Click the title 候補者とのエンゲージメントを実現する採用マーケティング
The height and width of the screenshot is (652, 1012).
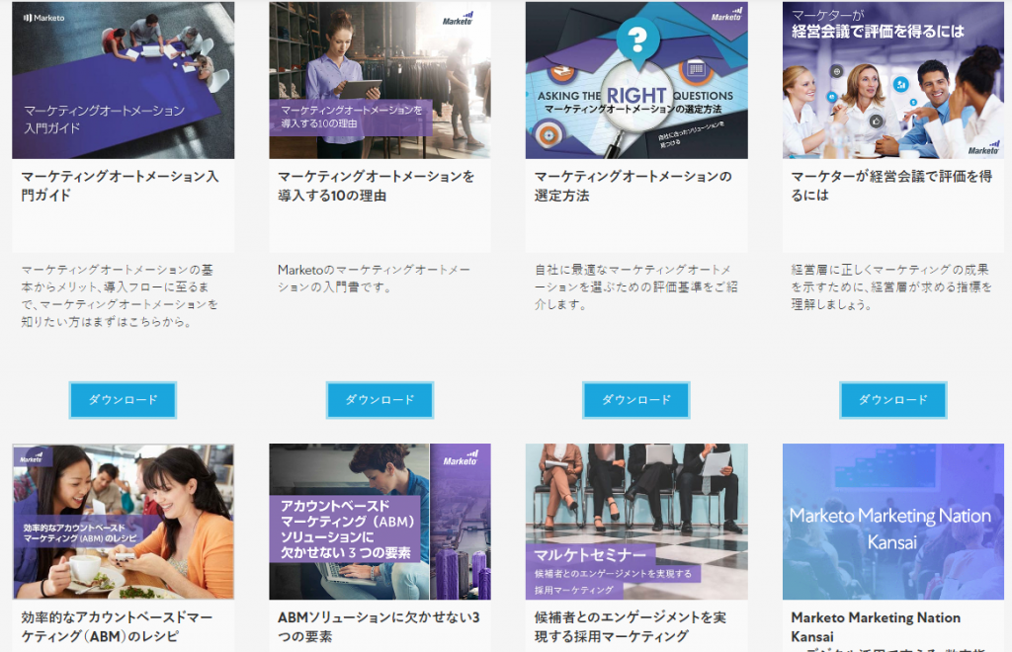click(631, 627)
